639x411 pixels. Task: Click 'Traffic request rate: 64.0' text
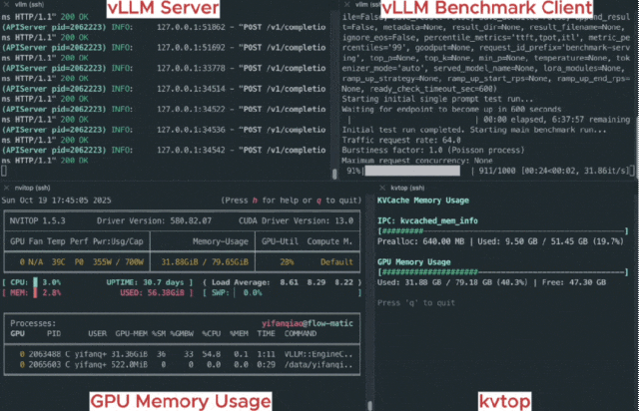pyautogui.click(x=401, y=140)
